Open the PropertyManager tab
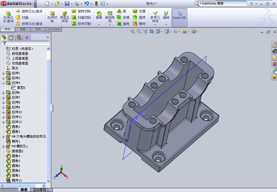Viewport: 277px width, 192px height. point(12,37)
